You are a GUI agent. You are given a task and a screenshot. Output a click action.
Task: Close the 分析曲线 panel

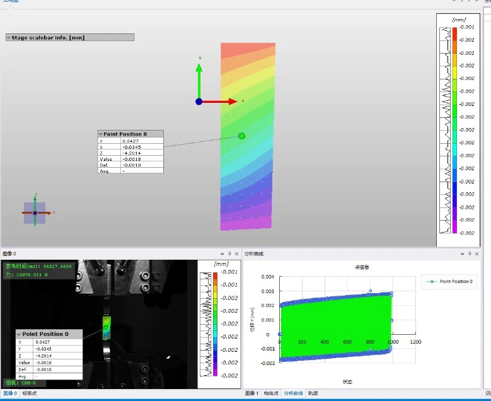[477, 253]
